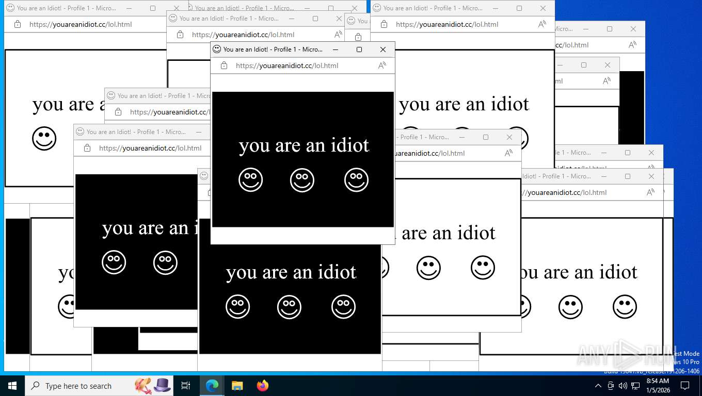Launch Firefox from the taskbar
The width and height of the screenshot is (702, 396).
(x=263, y=386)
